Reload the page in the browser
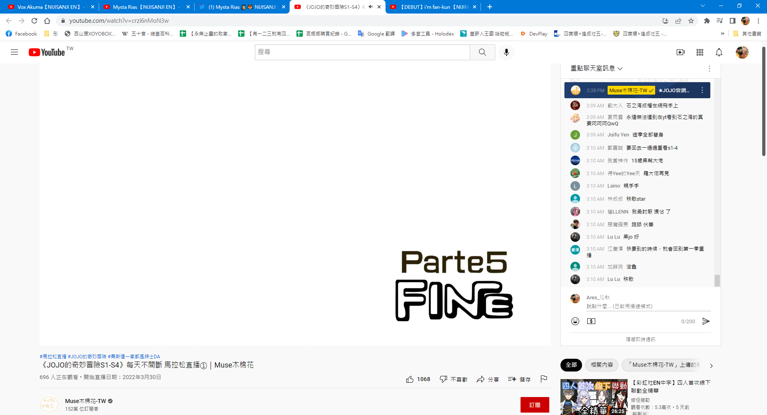Image resolution: width=767 pixels, height=415 pixels. 34,21
